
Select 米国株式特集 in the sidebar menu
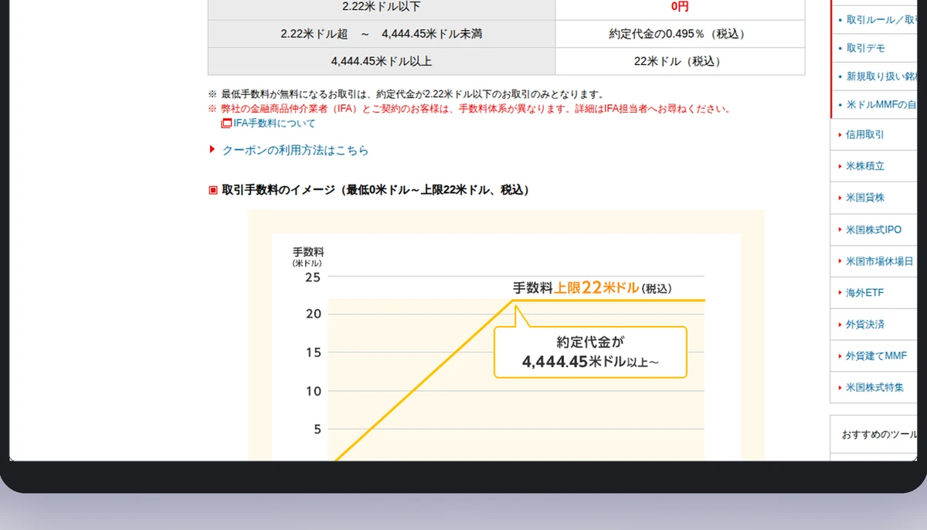coord(875,388)
